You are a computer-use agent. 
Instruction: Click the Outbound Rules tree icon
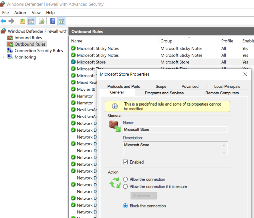[x=10, y=44]
